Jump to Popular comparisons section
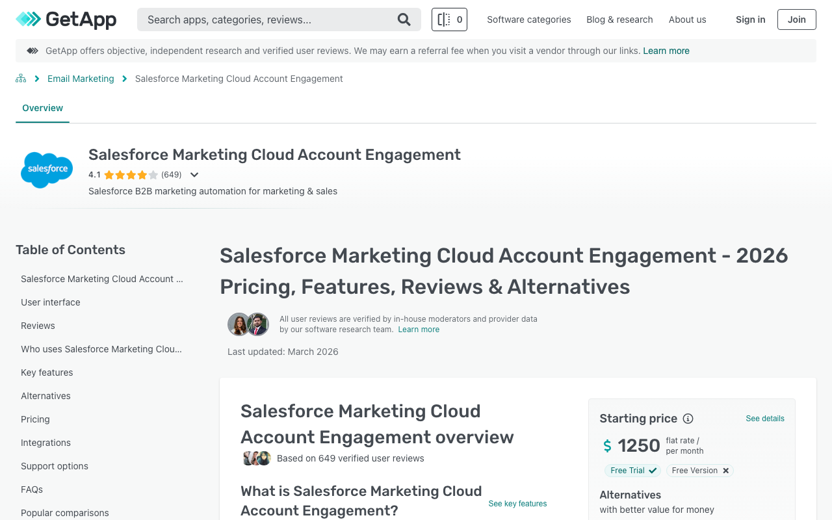Viewport: 832px width, 520px height. coord(65,513)
